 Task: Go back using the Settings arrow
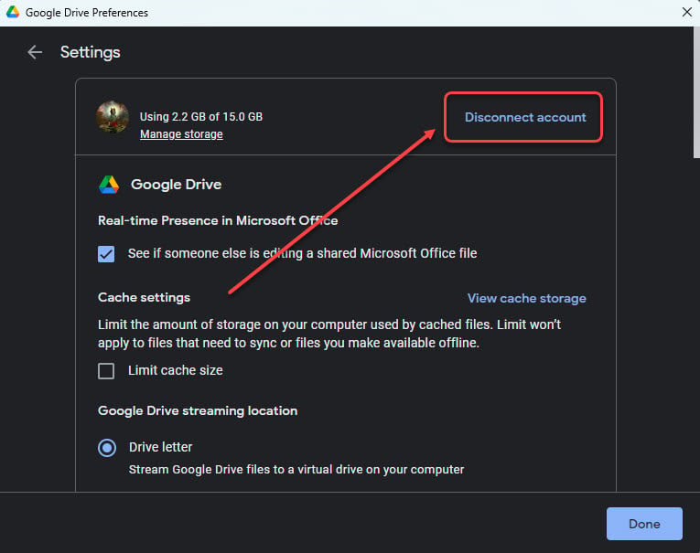35,52
